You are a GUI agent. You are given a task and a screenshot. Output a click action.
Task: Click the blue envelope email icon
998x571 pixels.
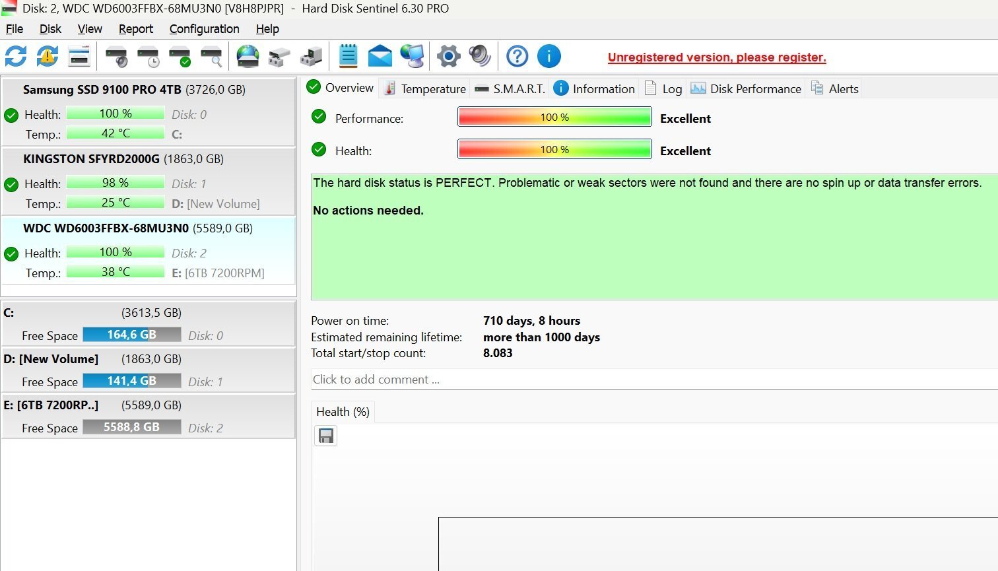(380, 56)
